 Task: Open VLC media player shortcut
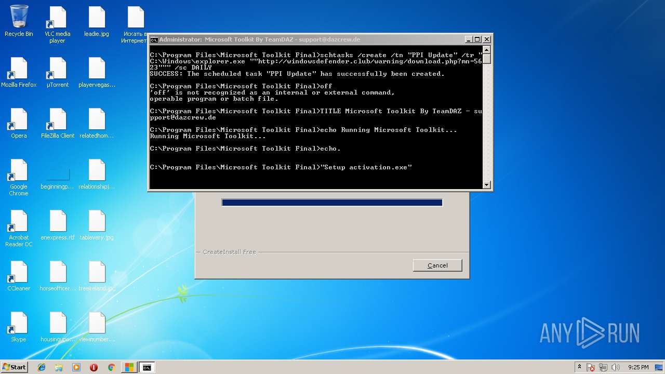point(58,25)
